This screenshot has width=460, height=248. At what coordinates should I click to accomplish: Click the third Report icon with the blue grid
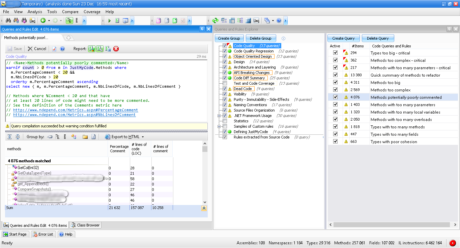pos(108,49)
